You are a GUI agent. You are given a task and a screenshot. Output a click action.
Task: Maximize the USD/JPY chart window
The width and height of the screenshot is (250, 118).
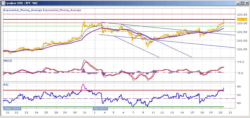coord(242,3)
